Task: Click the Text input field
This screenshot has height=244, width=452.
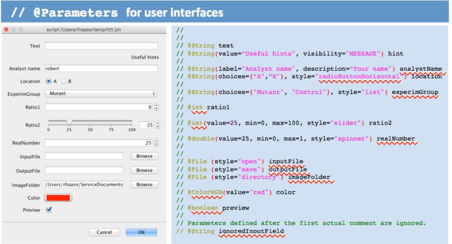Action: pos(101,46)
